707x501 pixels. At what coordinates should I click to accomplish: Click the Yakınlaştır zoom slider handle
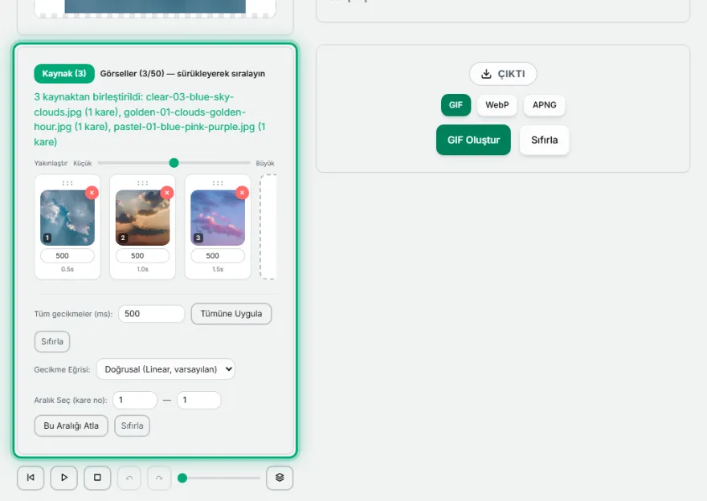(174, 163)
